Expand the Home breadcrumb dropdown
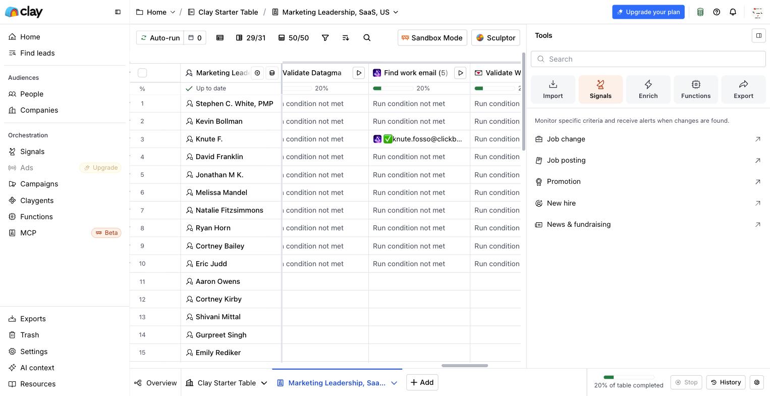This screenshot has width=770, height=396. point(173,12)
